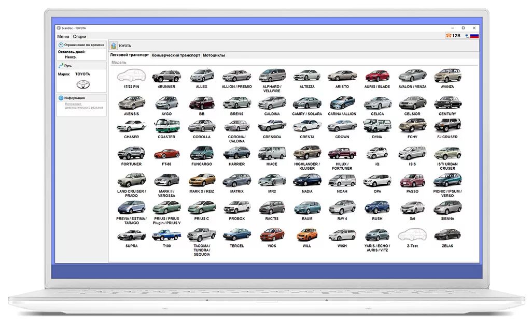Select the T100 pickup model
Viewport: 531px width, 324px height.
tap(166, 238)
